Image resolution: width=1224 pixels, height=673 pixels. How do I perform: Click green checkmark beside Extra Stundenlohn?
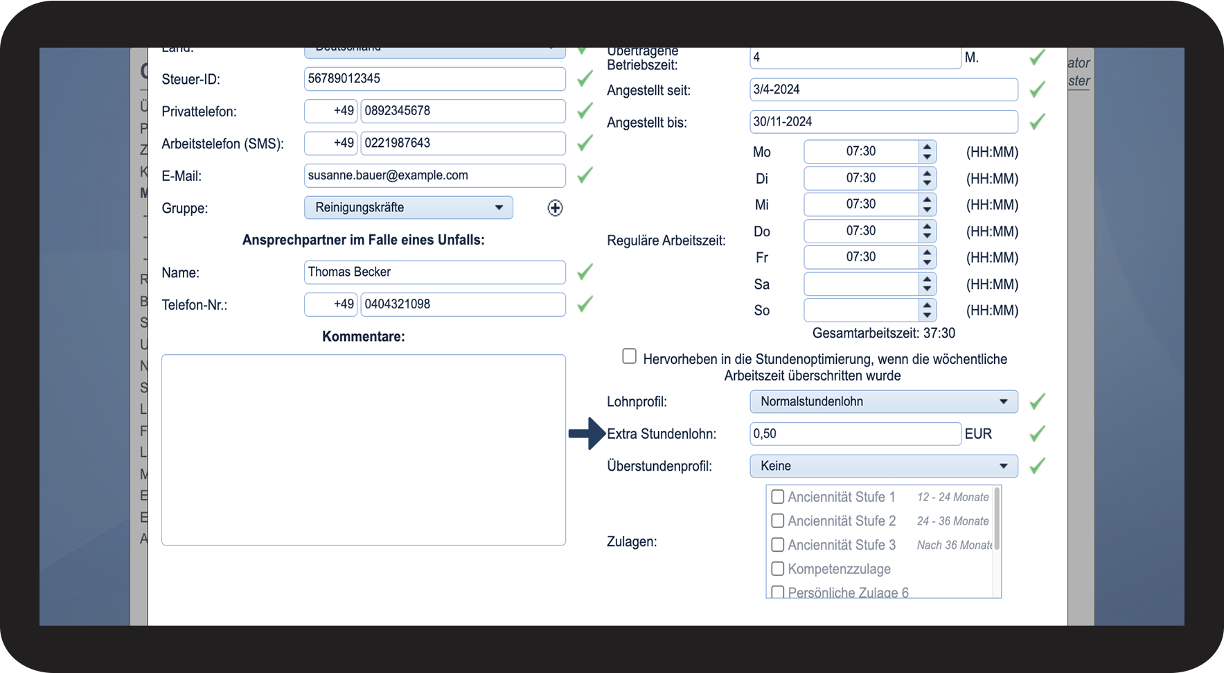click(x=1037, y=434)
